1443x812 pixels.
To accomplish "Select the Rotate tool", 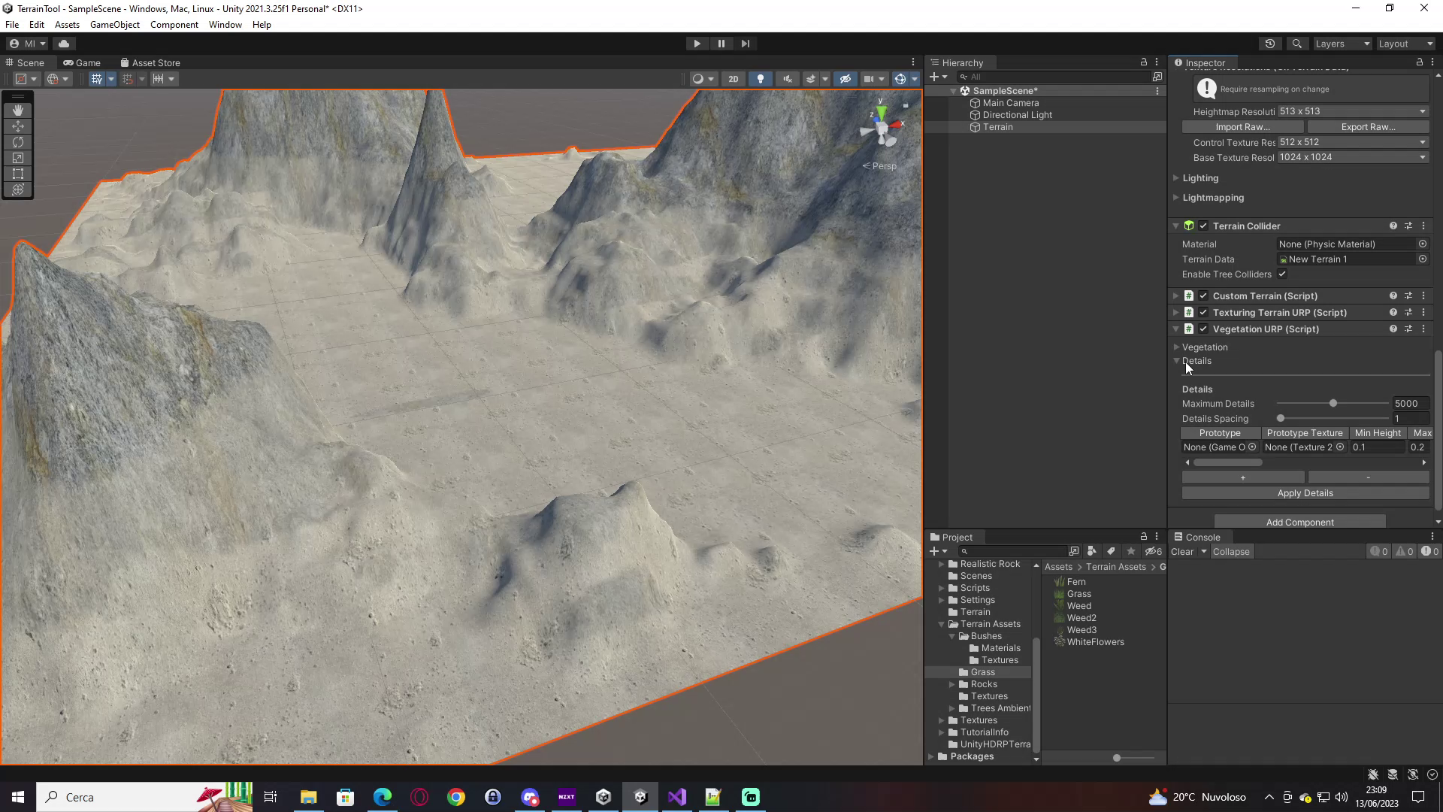I will pyautogui.click(x=18, y=142).
